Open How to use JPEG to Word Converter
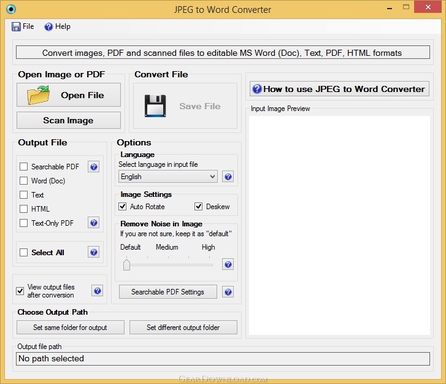Viewport: 446px width, 384px height. coord(339,89)
